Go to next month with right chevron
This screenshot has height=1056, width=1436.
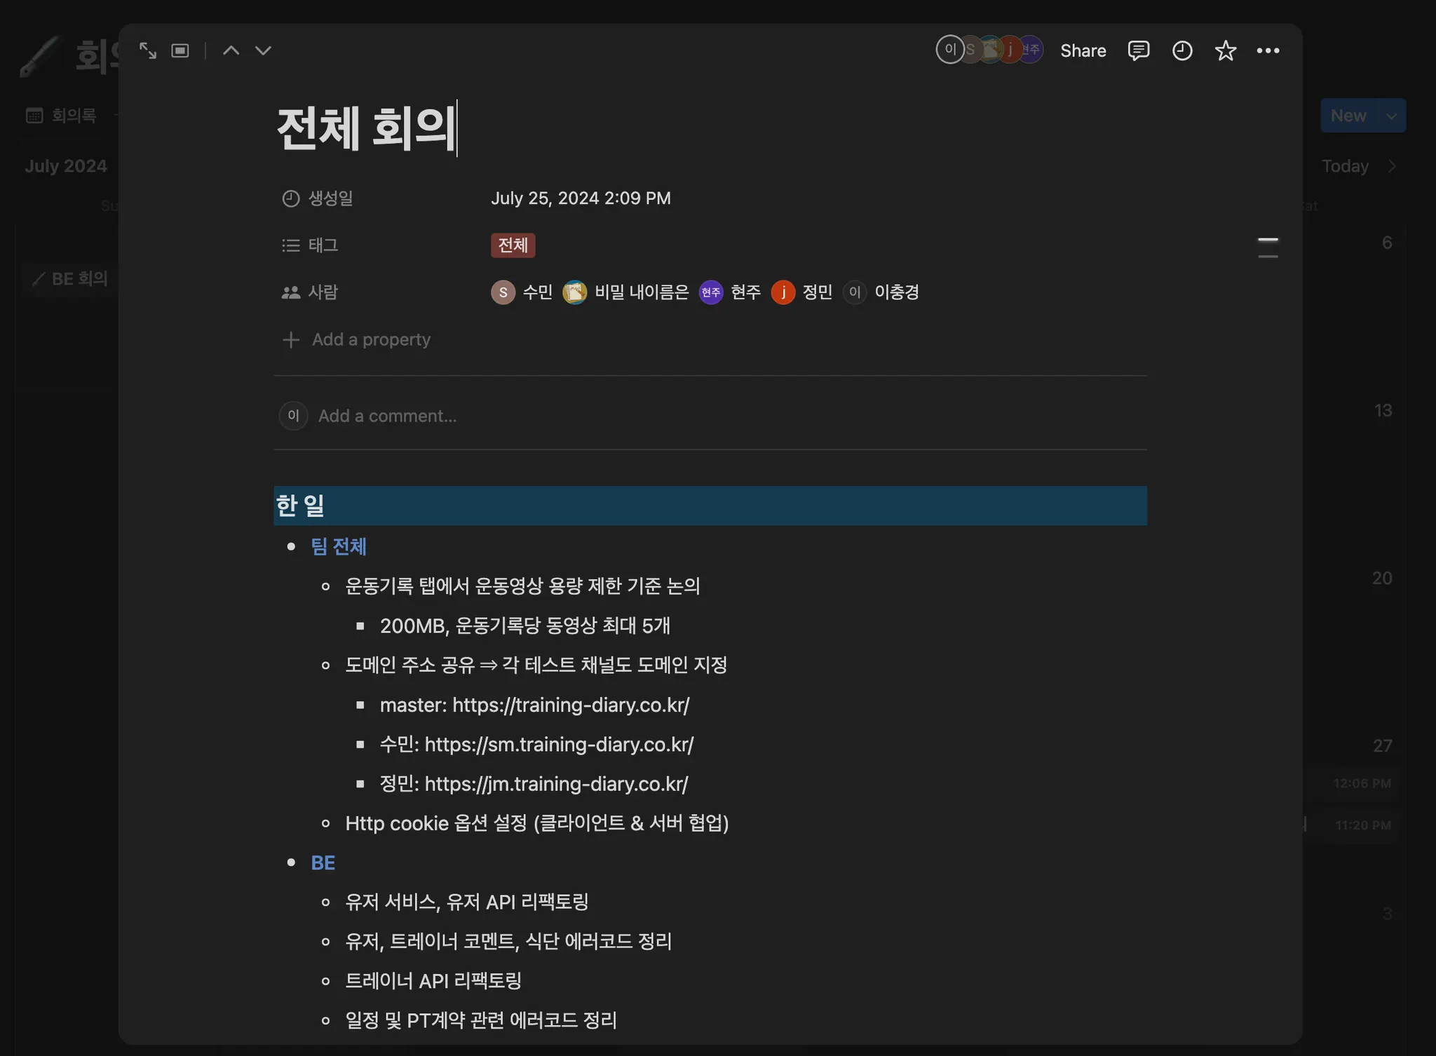coord(1392,166)
